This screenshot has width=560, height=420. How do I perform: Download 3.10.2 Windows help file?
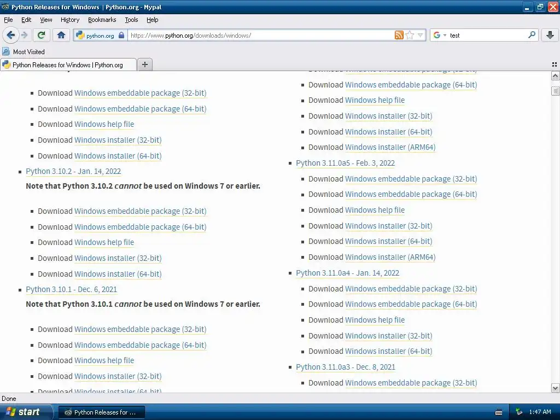point(104,242)
